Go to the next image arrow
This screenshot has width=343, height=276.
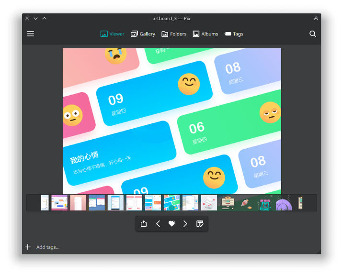pos(185,223)
